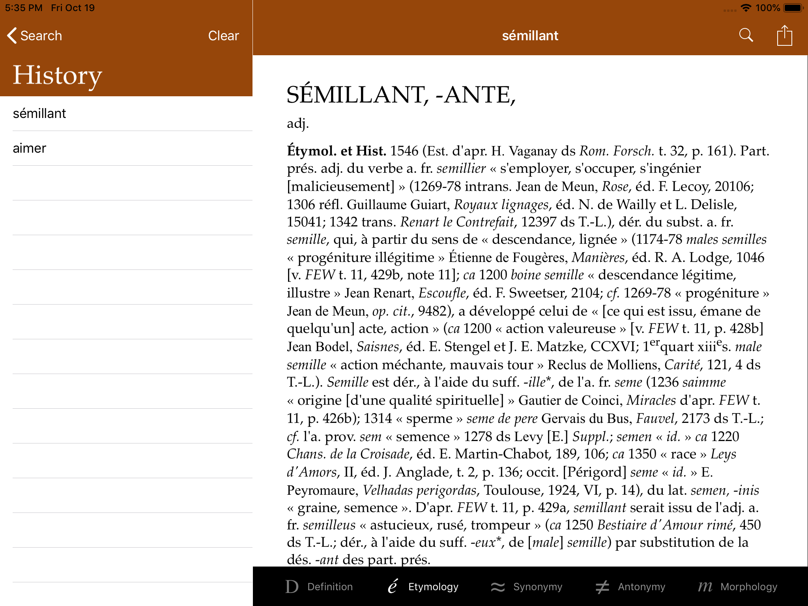Viewport: 808px width, 606px height.
Task: Tap the magnifying glass search icon
Action: coord(746,35)
